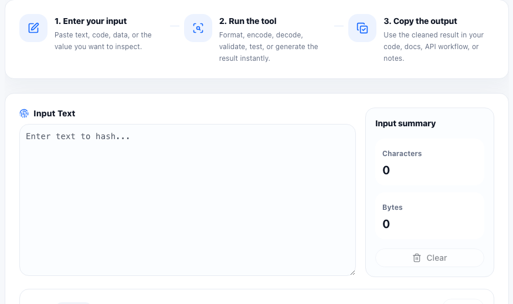Click the scan search icon beside Run the tool
513x304 pixels.
pos(198,28)
